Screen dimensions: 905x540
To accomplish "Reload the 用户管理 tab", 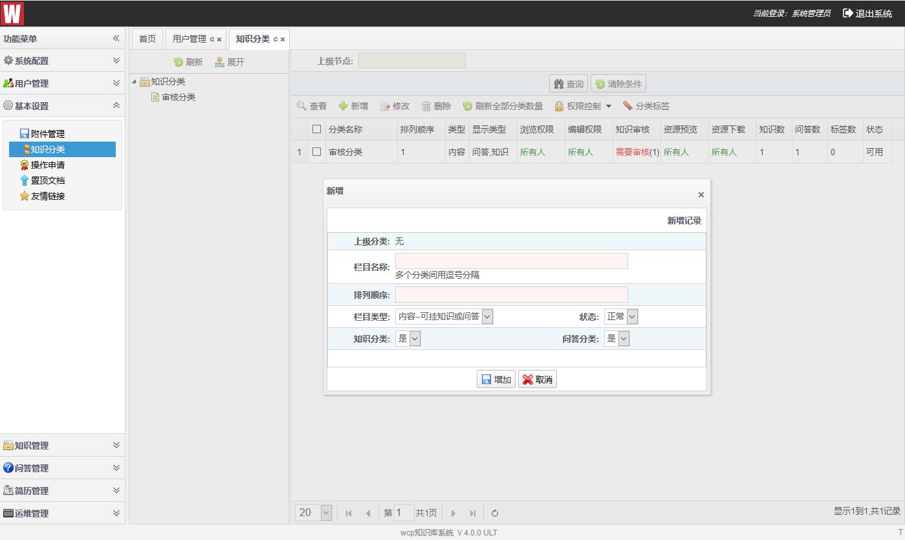I will point(212,39).
